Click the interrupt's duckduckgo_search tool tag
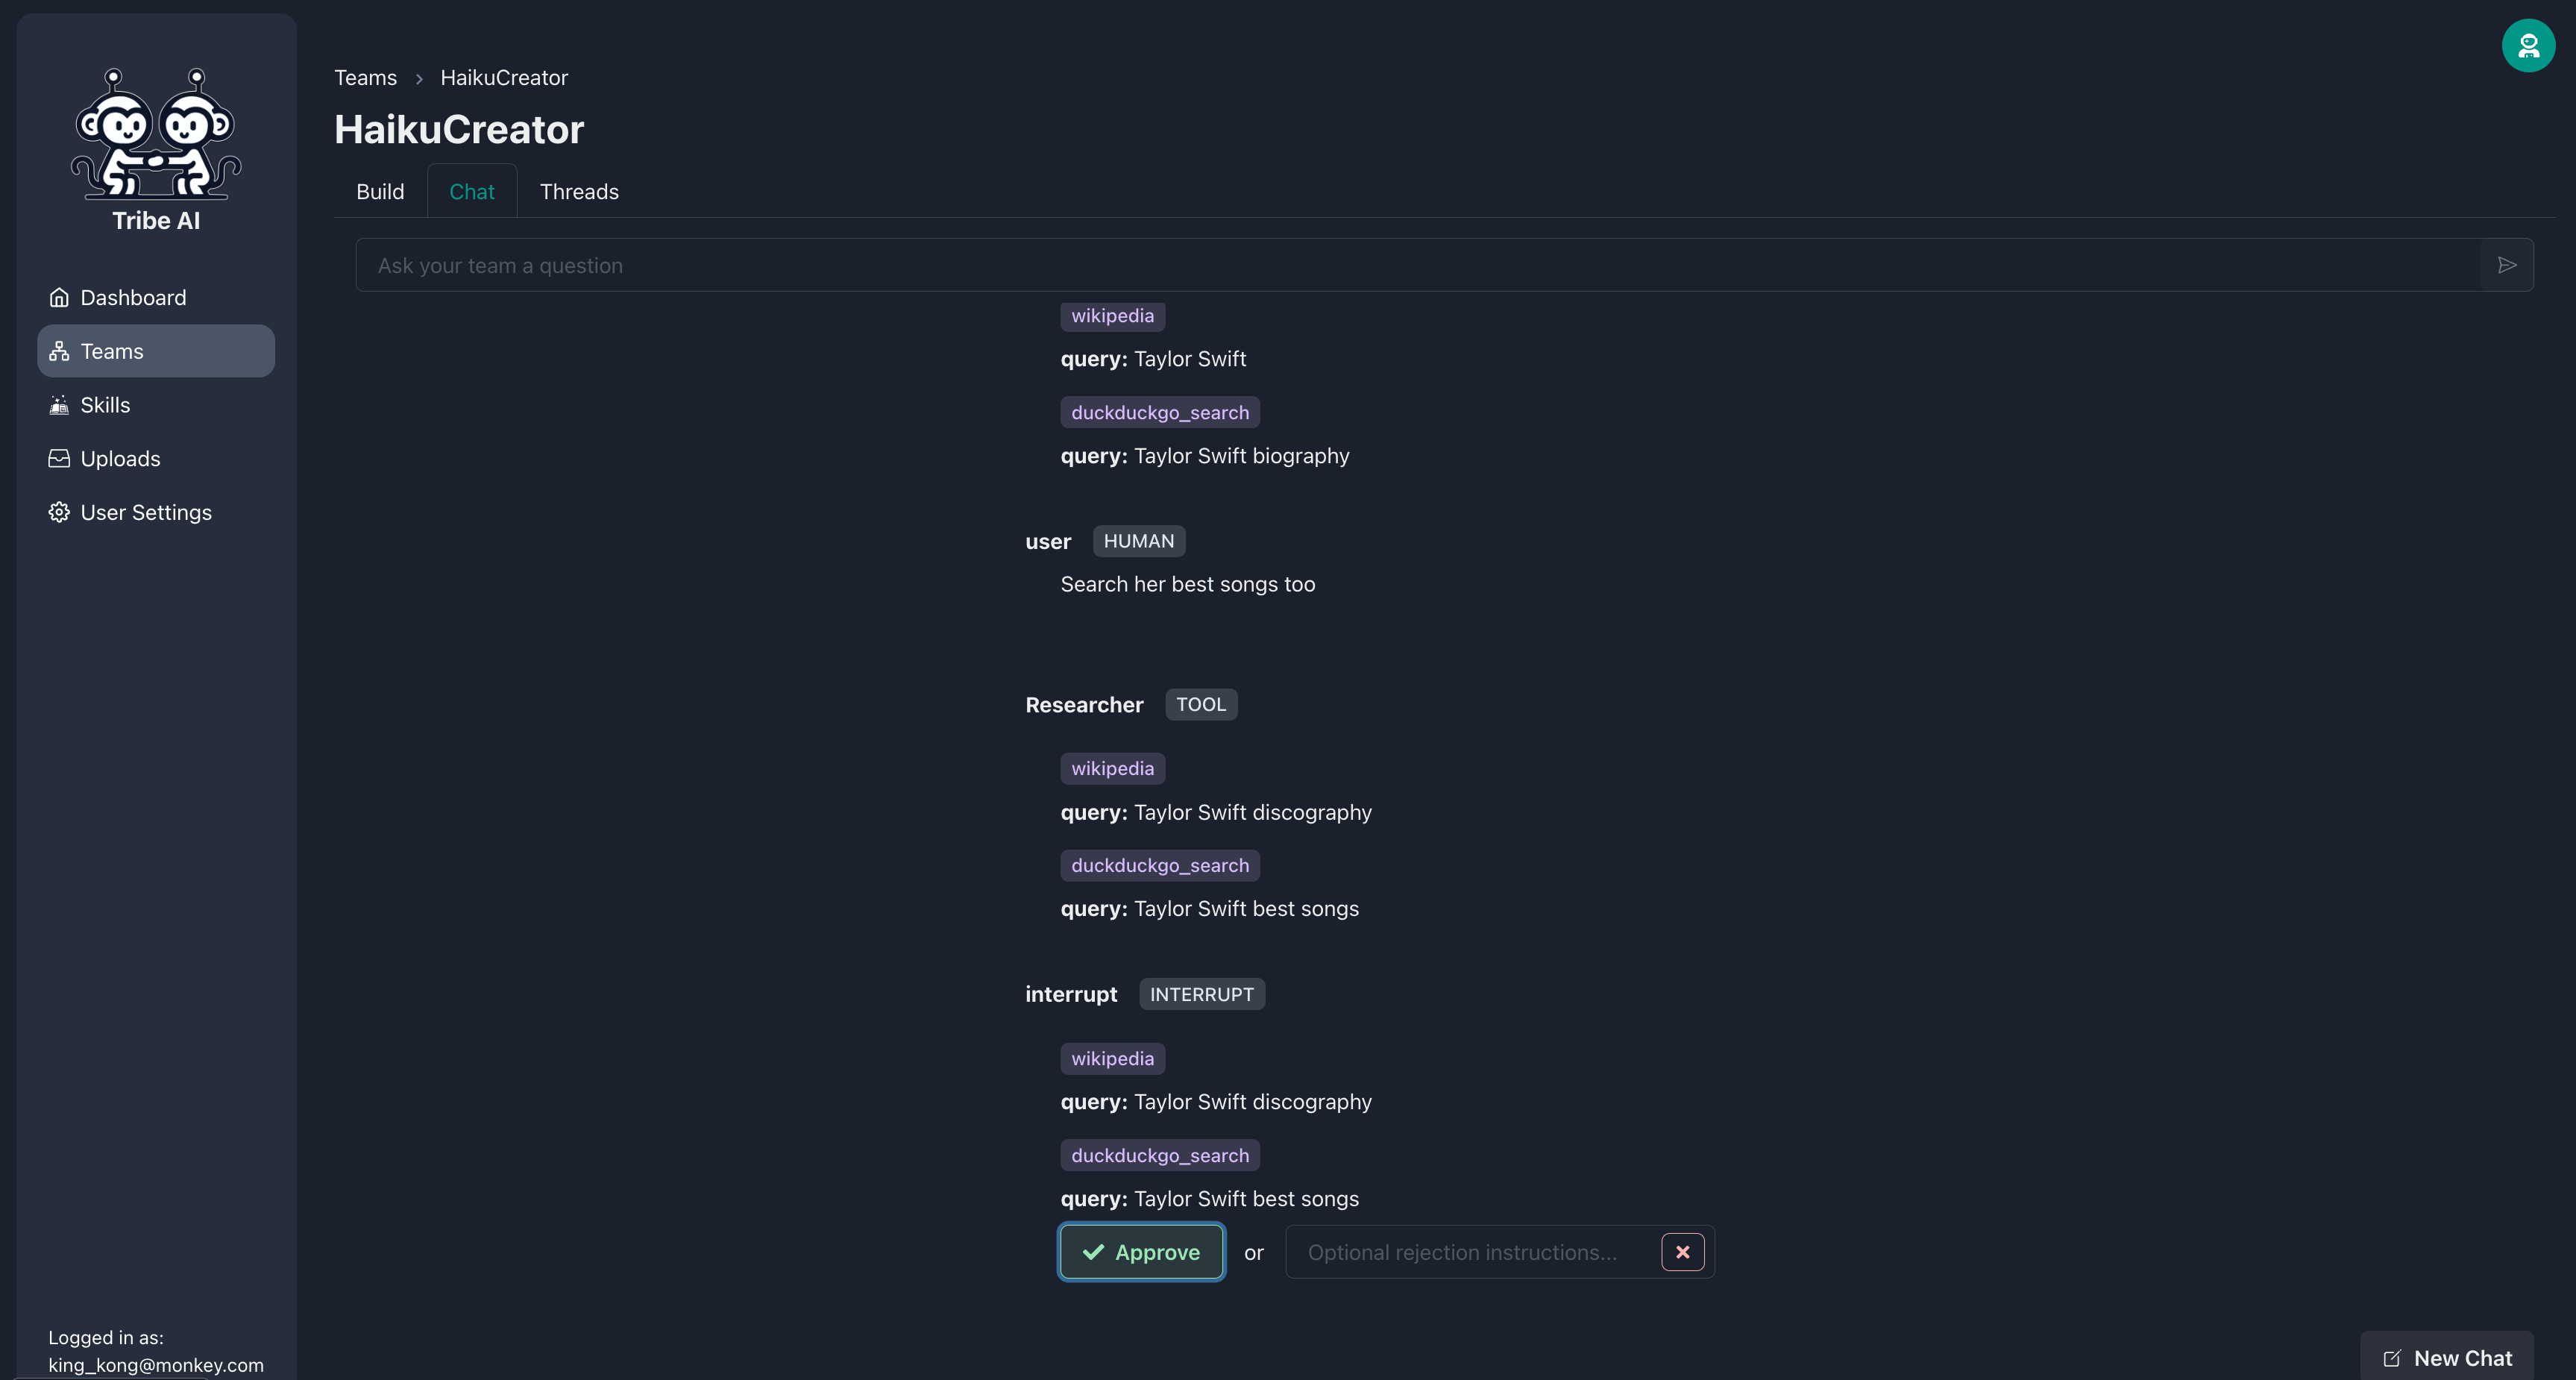2576x1380 pixels. coord(1159,1155)
